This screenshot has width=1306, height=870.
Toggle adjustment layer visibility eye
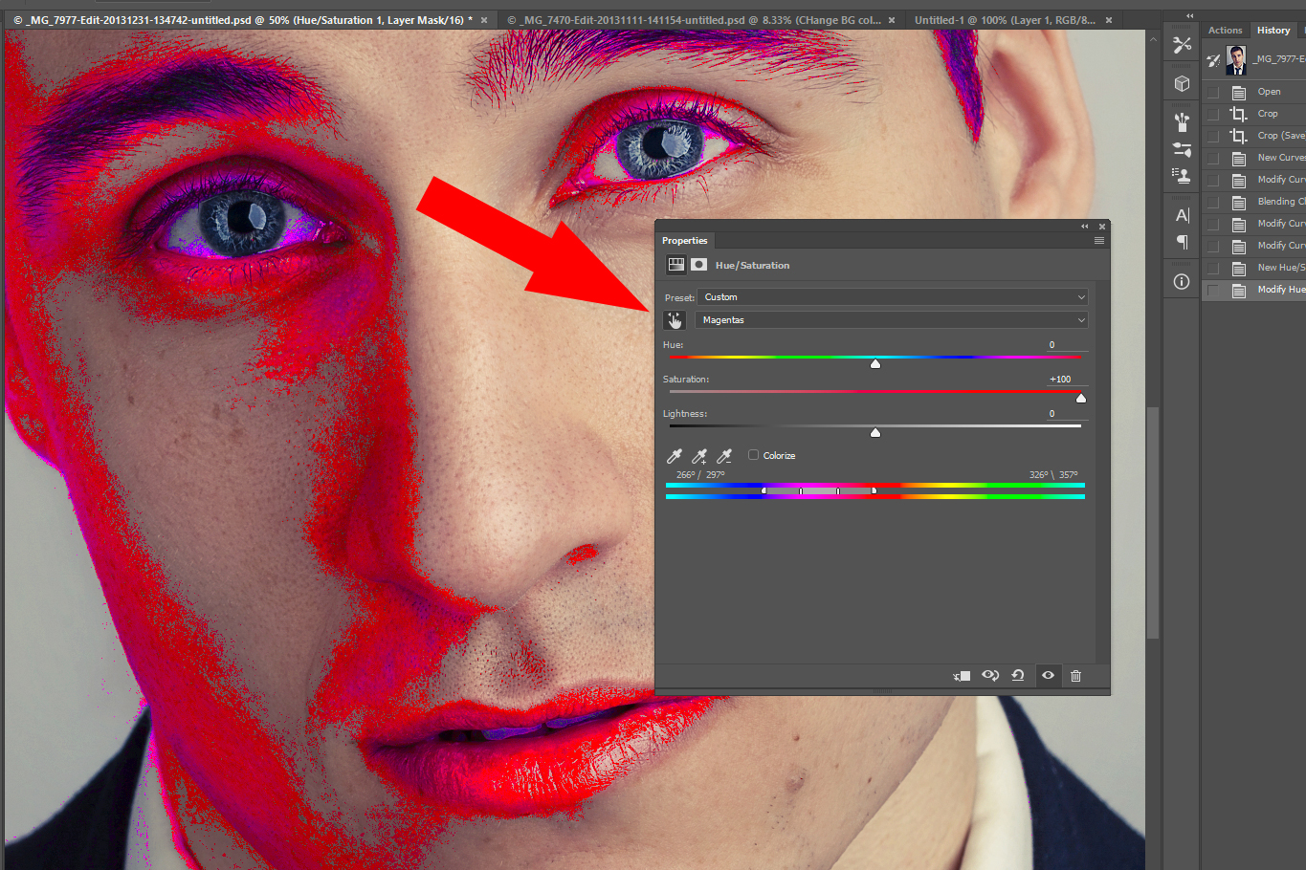coord(1048,676)
